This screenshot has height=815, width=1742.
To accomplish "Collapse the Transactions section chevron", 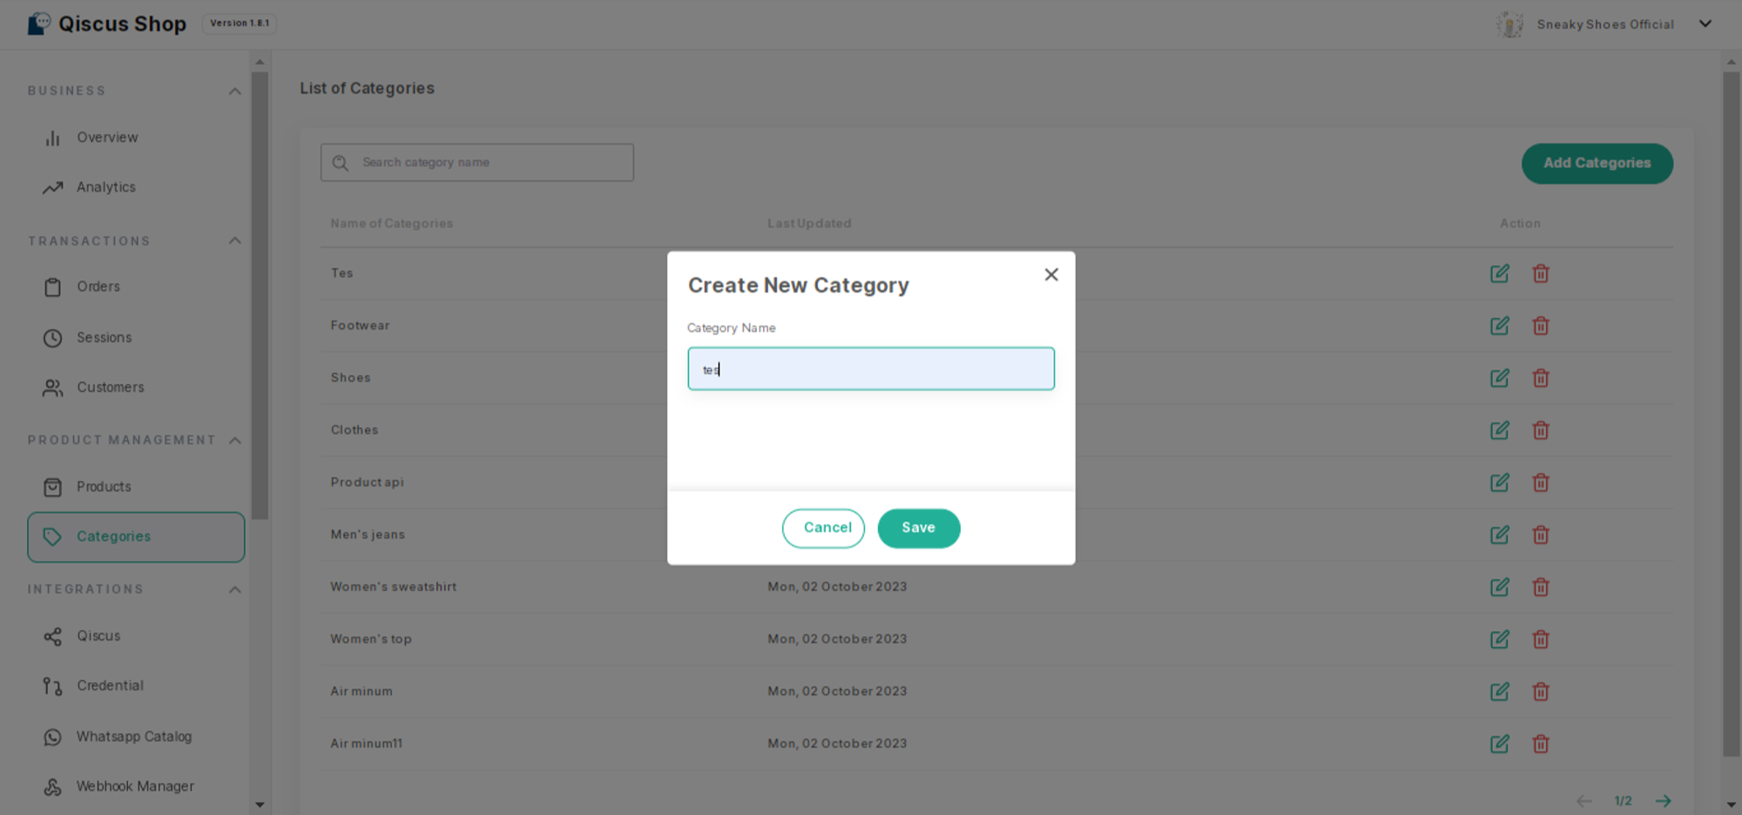I will [234, 241].
